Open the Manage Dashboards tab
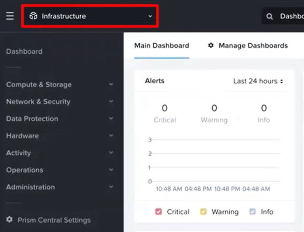304x232 pixels. point(253,45)
